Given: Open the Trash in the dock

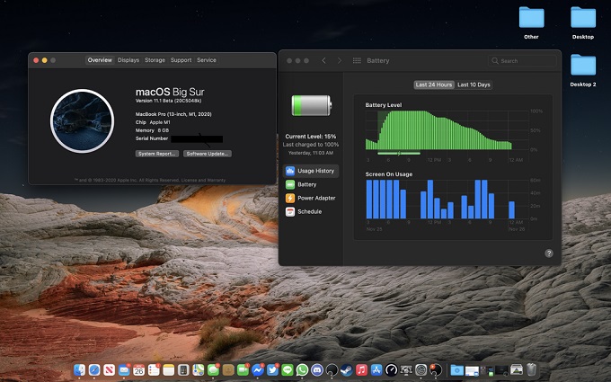Looking at the screenshot, I should (532, 369).
